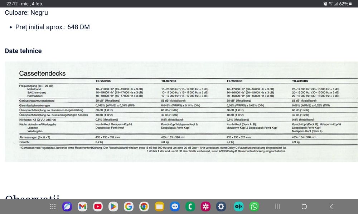This screenshot has height=214, width=358.
Task: Tap the 'Date tehnice' heading
Action: coord(23,51)
